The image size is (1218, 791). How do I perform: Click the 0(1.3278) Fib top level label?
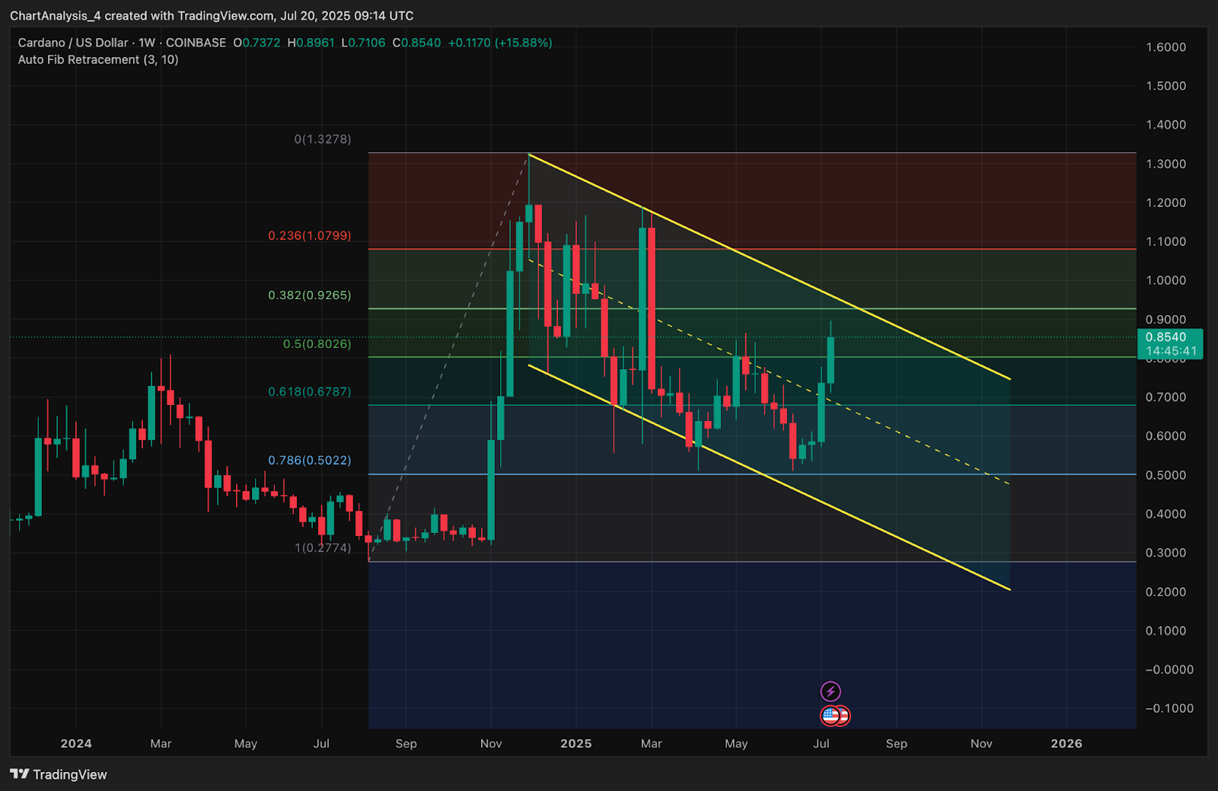click(x=323, y=139)
